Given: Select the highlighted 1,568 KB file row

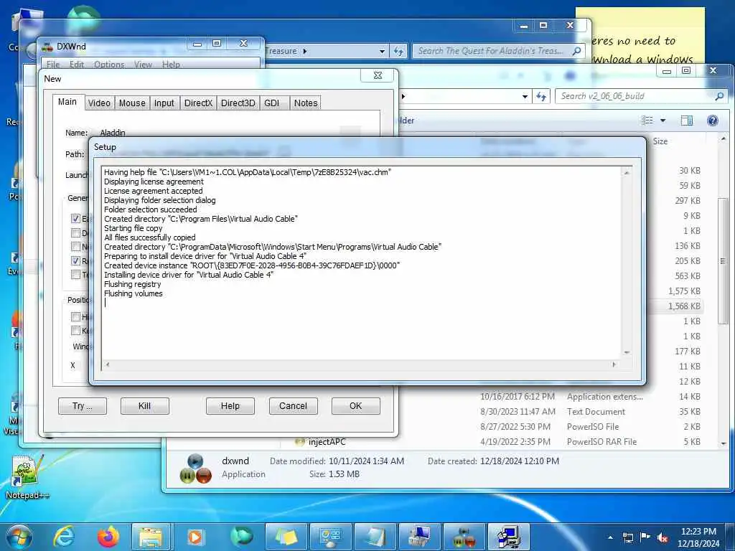Looking at the screenshot, I should [x=675, y=306].
